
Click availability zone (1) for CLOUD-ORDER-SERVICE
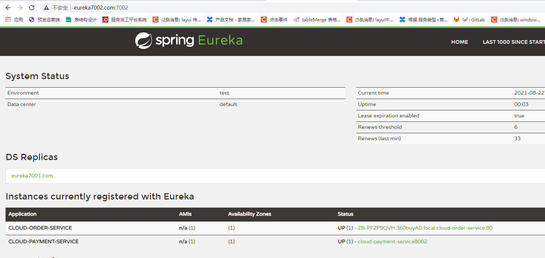(x=231, y=228)
